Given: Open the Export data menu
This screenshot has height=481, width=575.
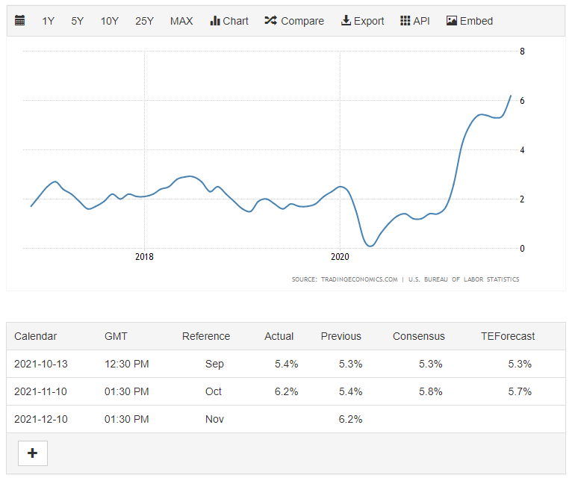Looking at the screenshot, I should (362, 21).
